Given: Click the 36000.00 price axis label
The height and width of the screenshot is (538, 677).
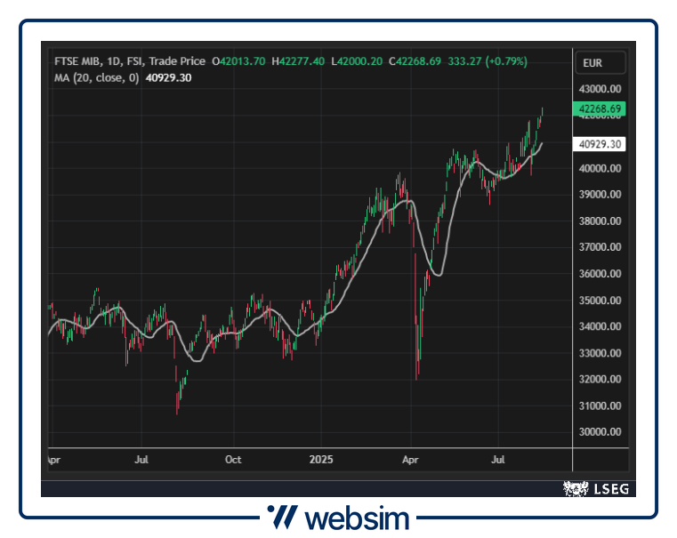Looking at the screenshot, I should [600, 274].
